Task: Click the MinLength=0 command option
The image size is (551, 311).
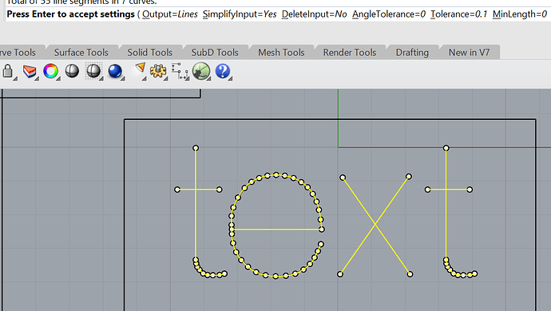Action: click(519, 14)
